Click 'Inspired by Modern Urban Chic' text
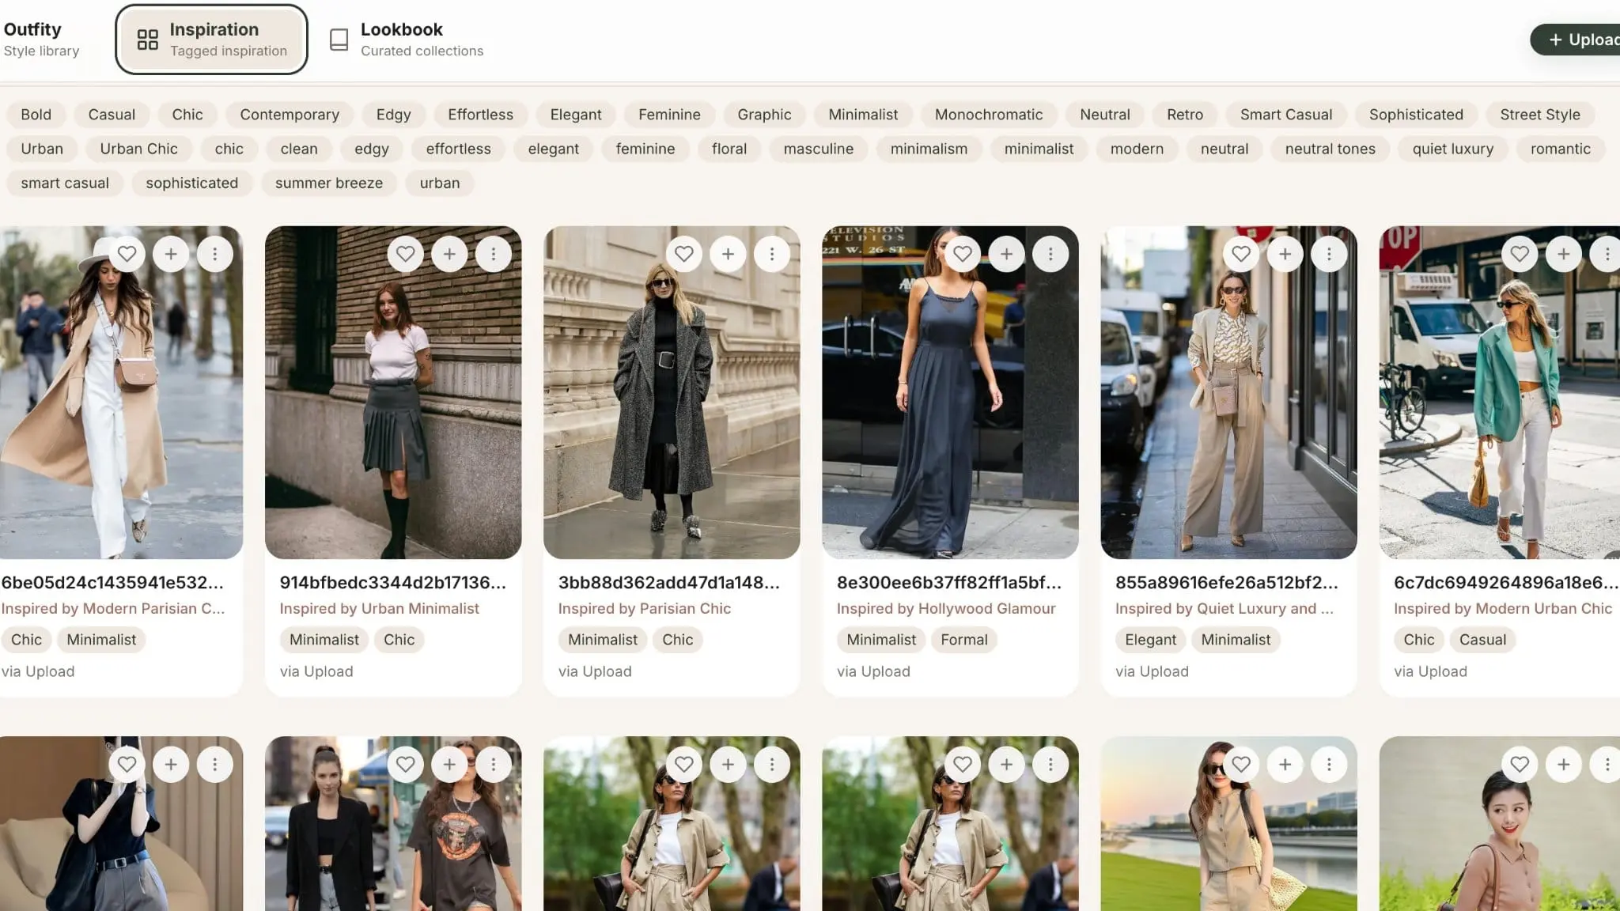 click(x=1502, y=608)
